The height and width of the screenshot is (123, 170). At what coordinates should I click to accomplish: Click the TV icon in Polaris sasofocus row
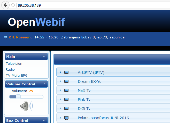[66, 118]
